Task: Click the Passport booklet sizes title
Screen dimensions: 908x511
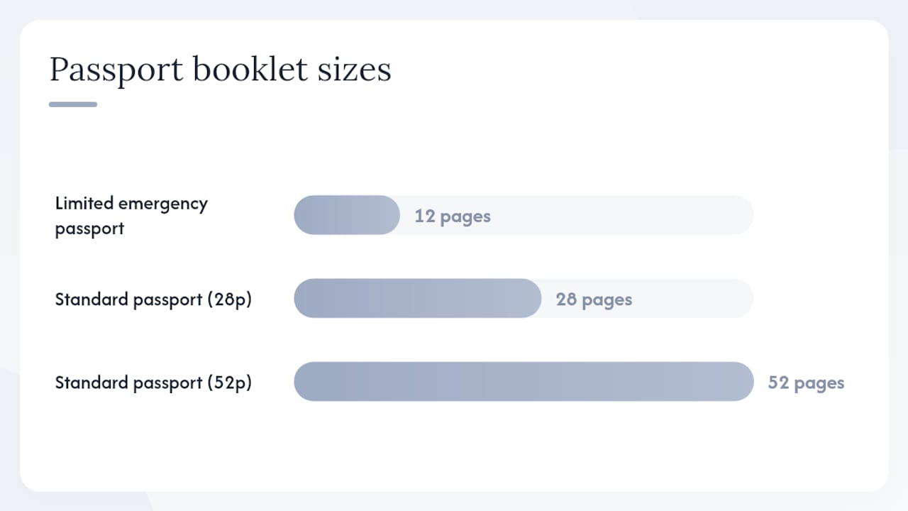Action: pos(220,70)
